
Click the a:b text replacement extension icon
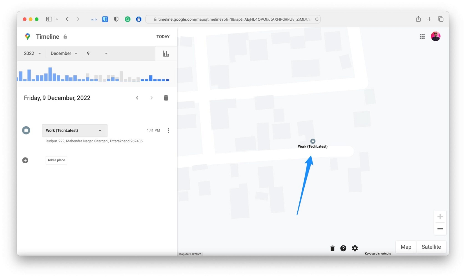pos(94,19)
